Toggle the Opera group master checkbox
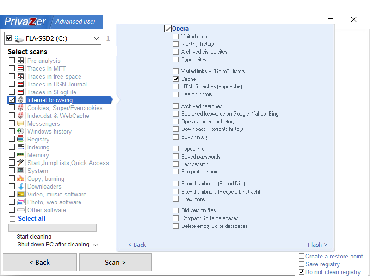The image size is (370, 276). pyautogui.click(x=168, y=29)
